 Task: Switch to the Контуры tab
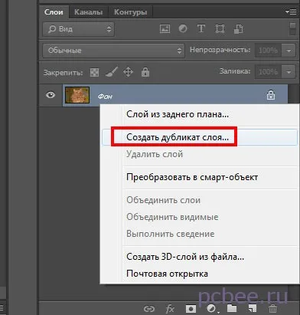[130, 12]
